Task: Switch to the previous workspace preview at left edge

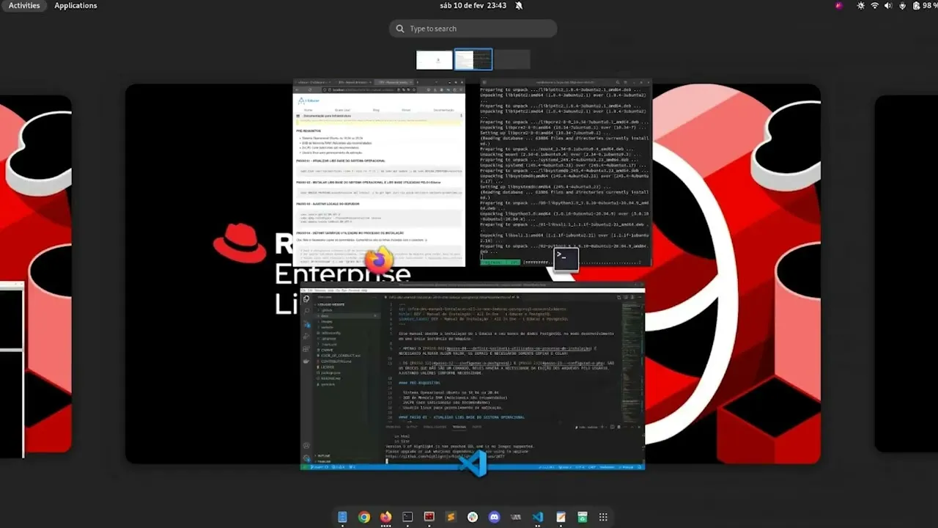Action: point(35,274)
